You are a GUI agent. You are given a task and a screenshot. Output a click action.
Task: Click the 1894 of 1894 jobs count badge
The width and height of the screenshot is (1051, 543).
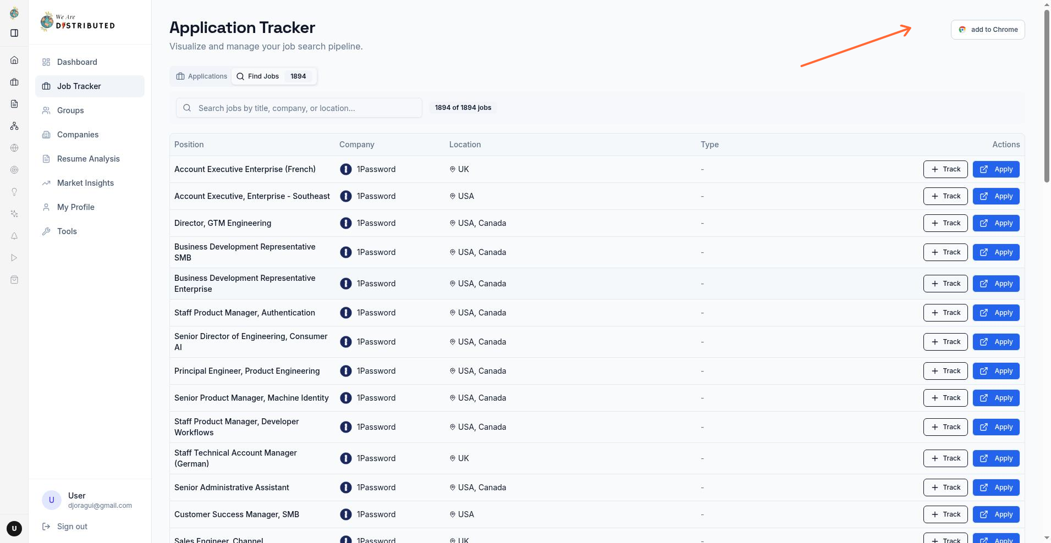[x=463, y=108]
